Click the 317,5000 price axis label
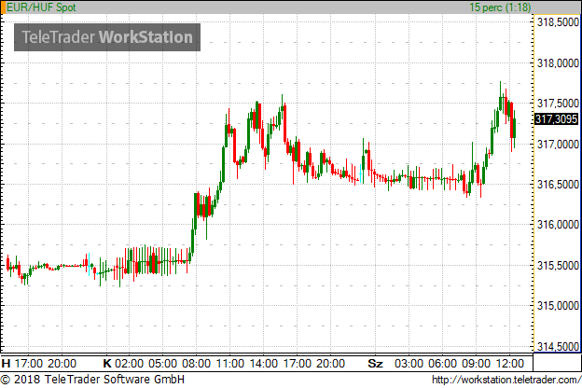The width and height of the screenshot is (582, 388). [559, 104]
